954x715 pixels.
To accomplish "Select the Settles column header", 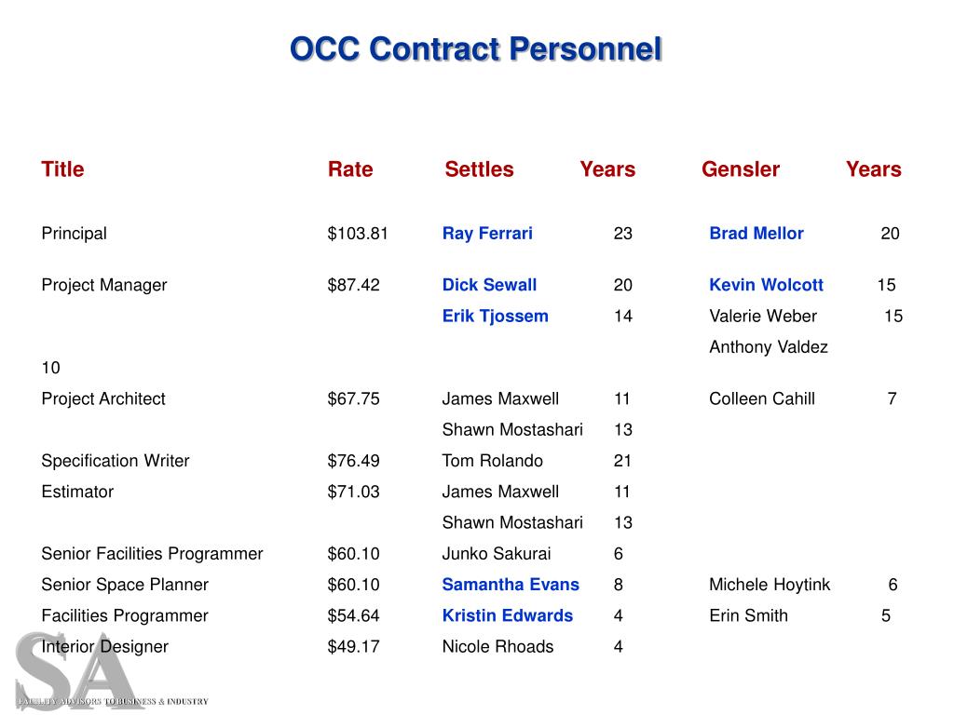I will [x=480, y=169].
